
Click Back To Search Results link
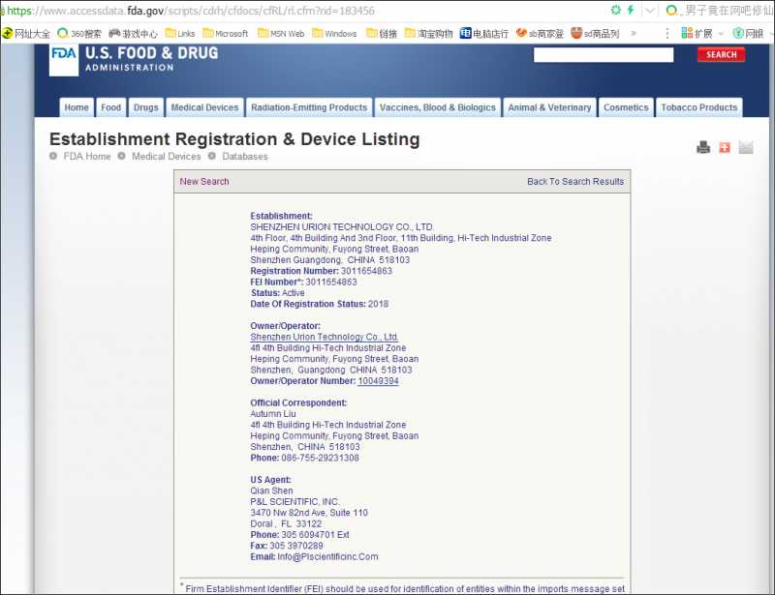coord(575,182)
